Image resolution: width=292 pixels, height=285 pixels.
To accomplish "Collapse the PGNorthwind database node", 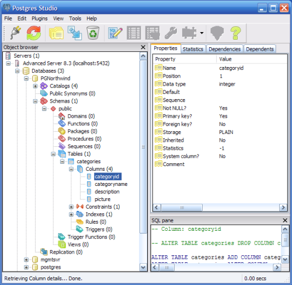I will point(26,79).
